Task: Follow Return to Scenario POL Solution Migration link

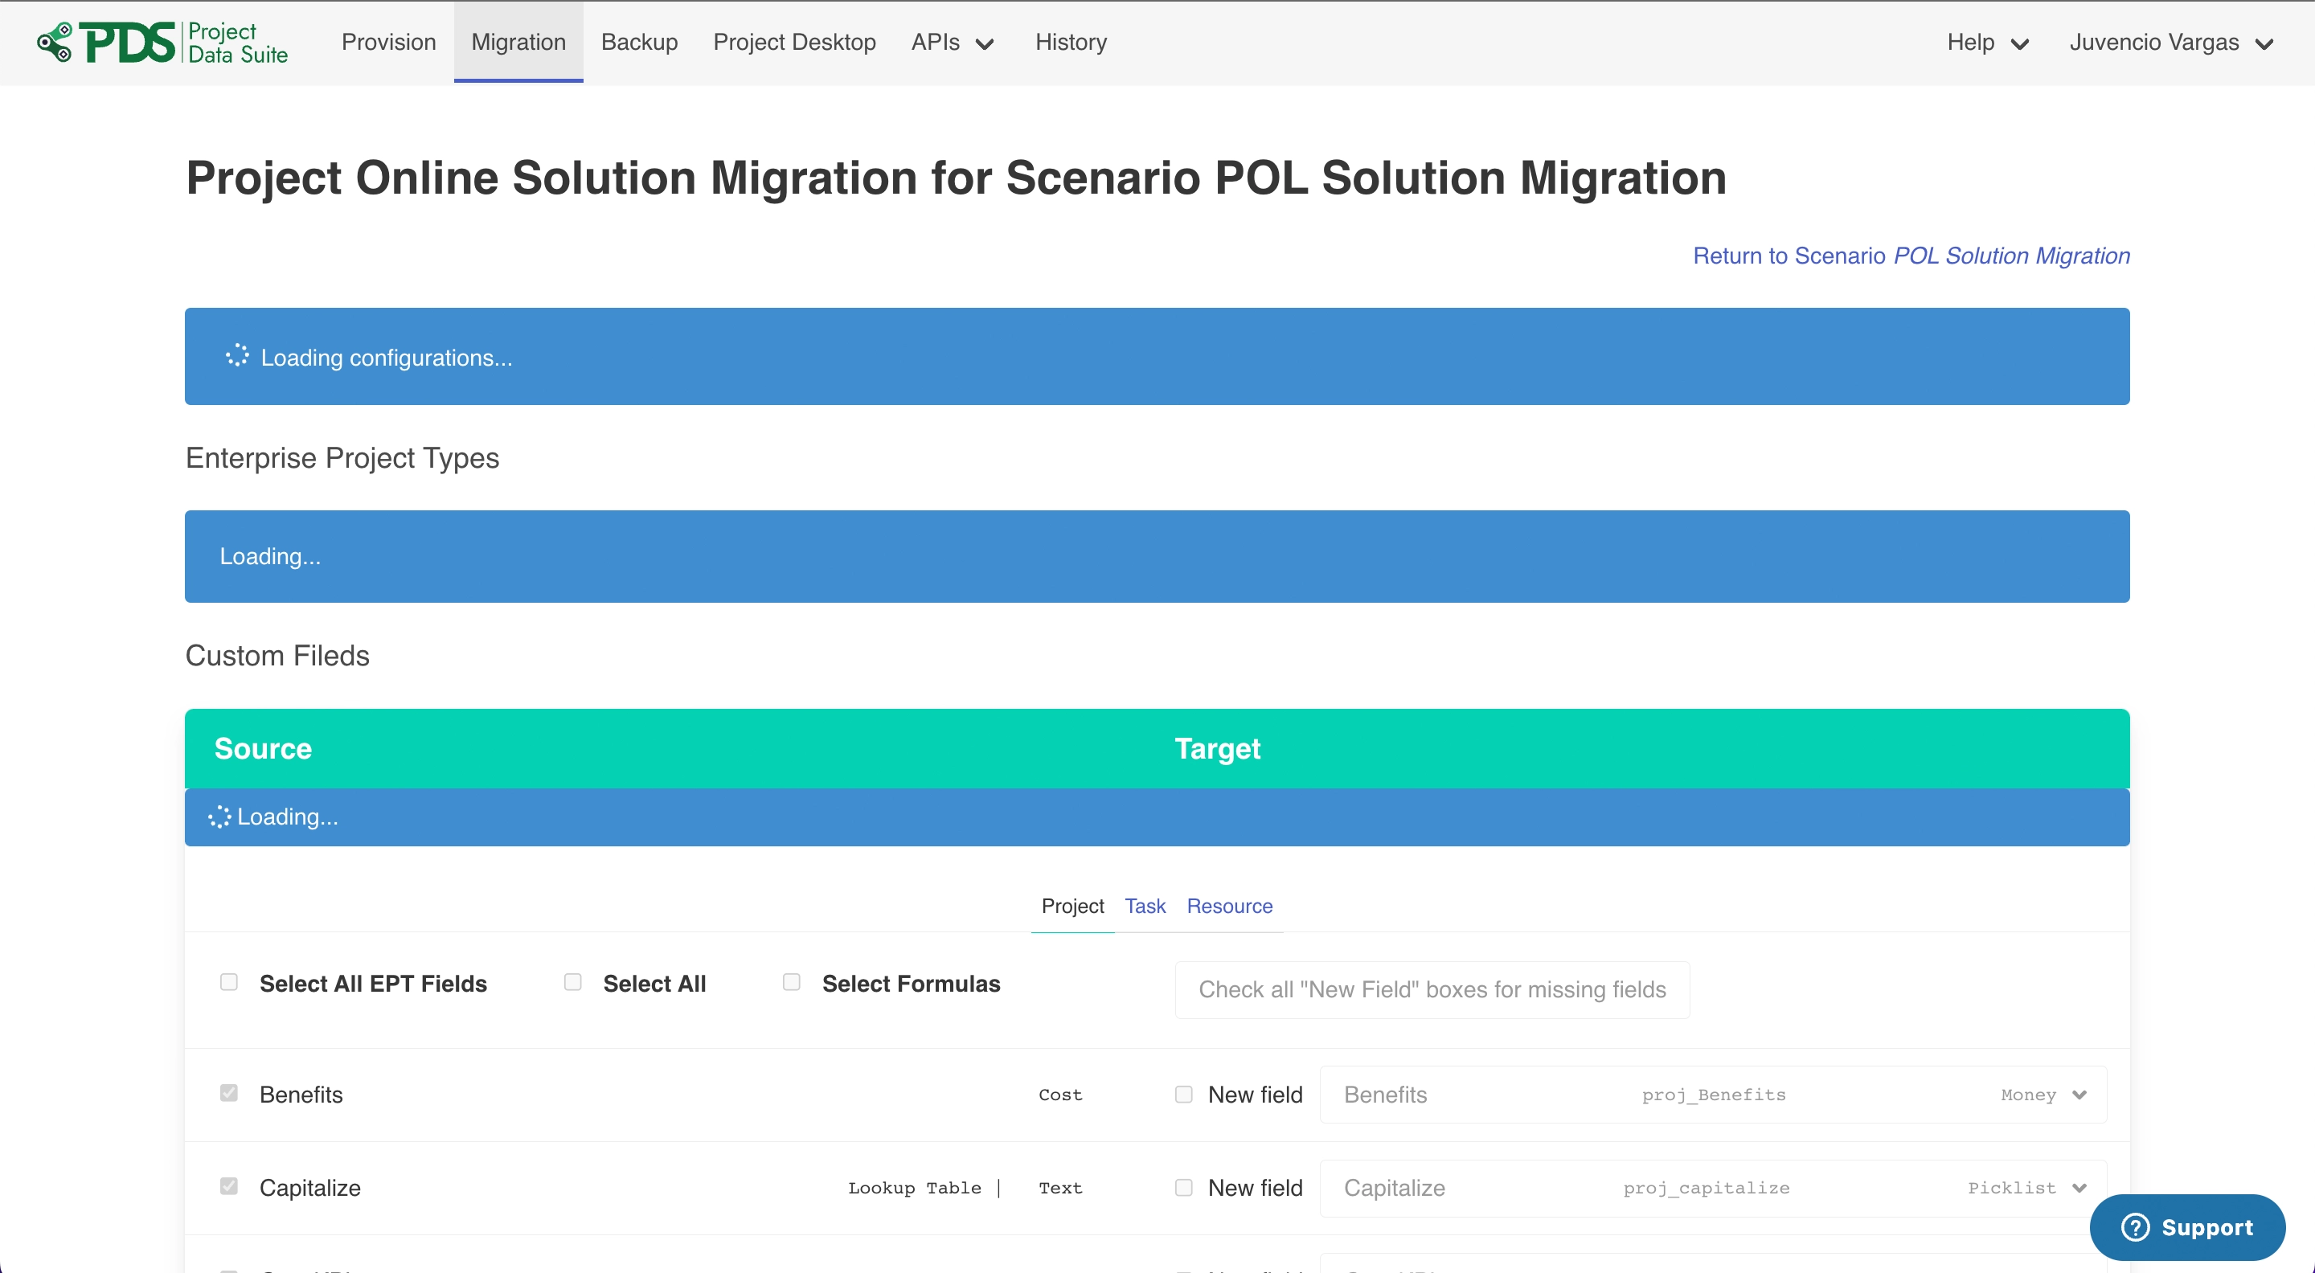Action: [1911, 256]
